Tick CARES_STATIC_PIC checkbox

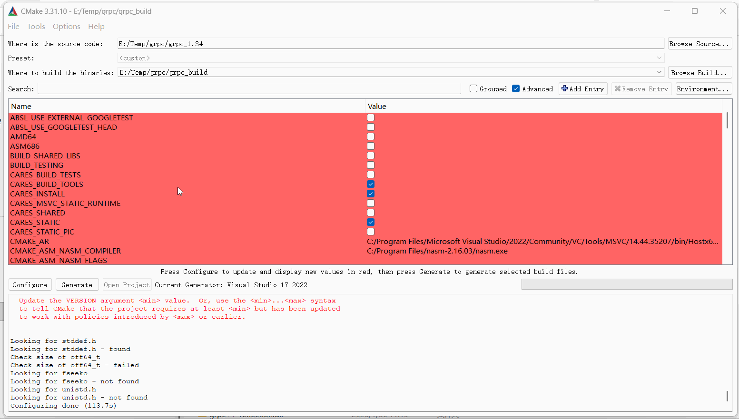click(x=371, y=232)
